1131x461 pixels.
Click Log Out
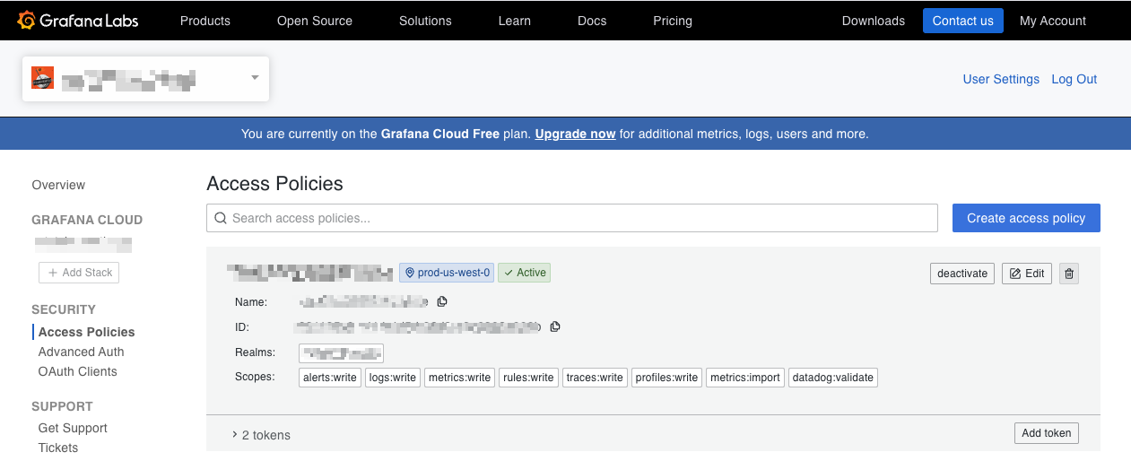1074,79
